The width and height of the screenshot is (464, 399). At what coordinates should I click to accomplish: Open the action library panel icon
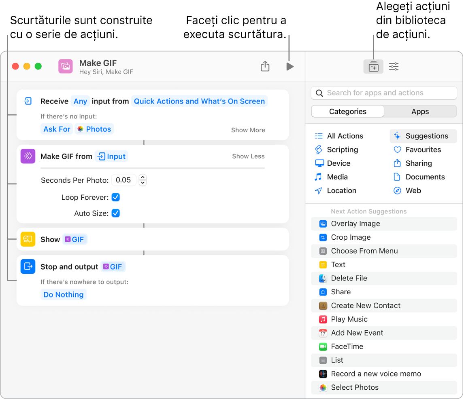pos(373,67)
